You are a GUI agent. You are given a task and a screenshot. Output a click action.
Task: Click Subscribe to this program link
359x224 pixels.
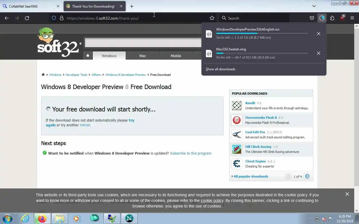(x=191, y=153)
